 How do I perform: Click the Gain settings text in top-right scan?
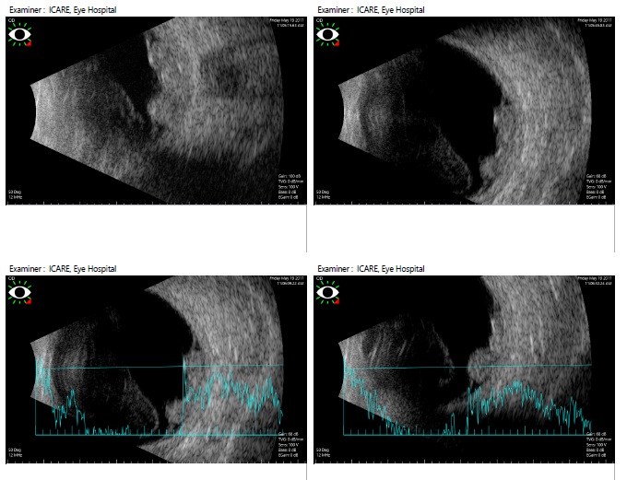pyautogui.click(x=598, y=174)
